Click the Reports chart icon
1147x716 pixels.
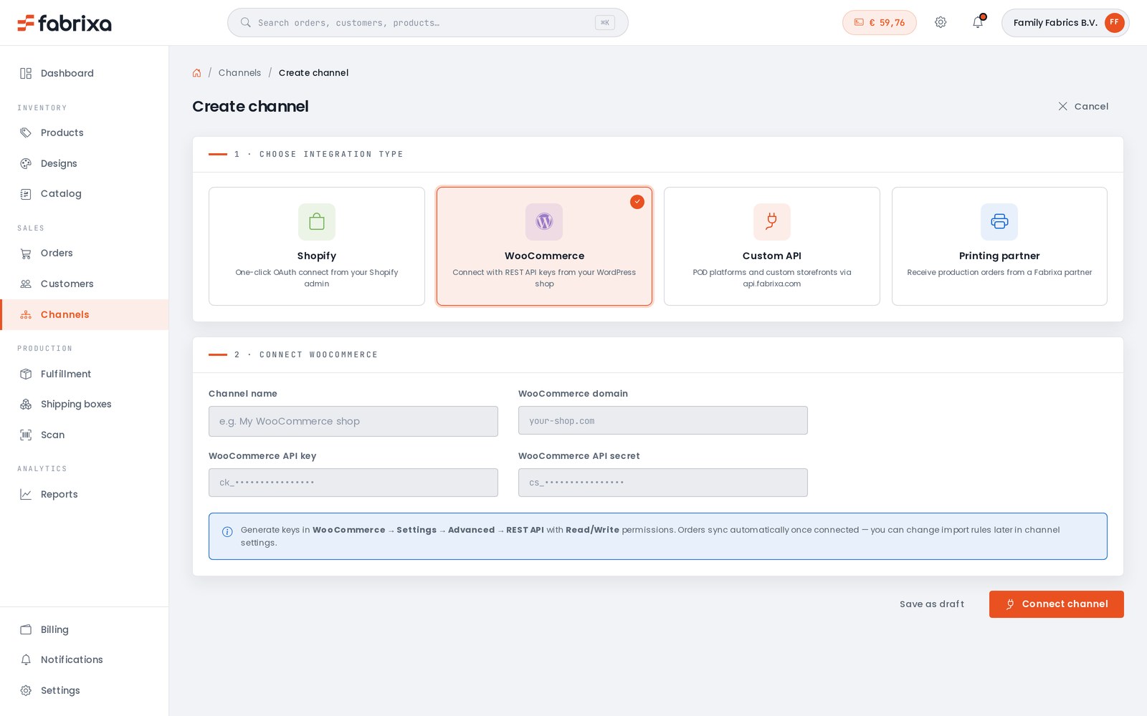point(26,494)
